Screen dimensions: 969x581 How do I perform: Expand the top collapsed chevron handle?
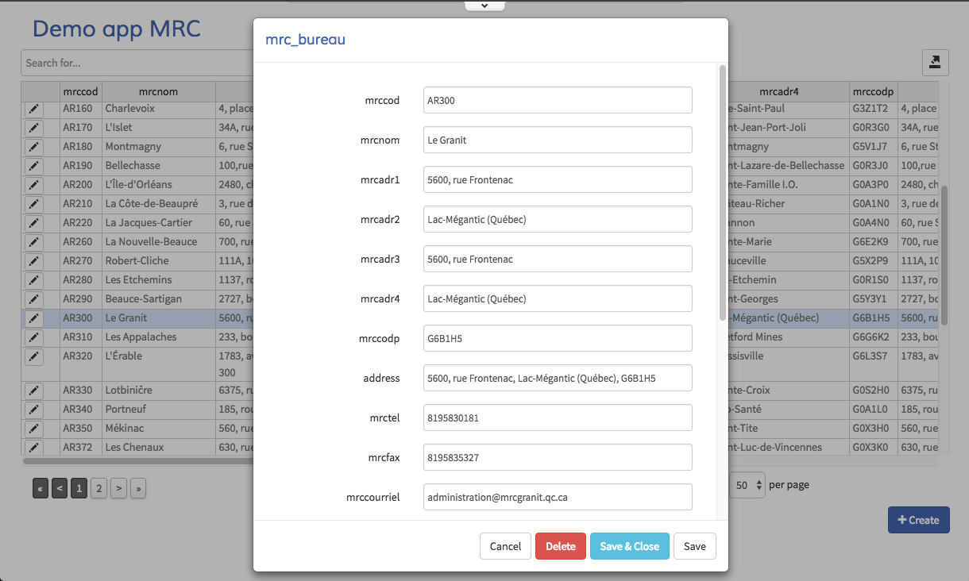[x=484, y=6]
